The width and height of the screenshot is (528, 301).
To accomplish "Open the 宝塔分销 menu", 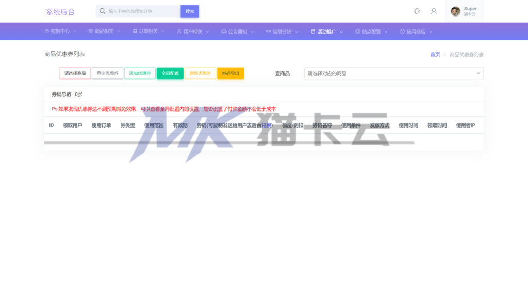I will pos(282,31).
